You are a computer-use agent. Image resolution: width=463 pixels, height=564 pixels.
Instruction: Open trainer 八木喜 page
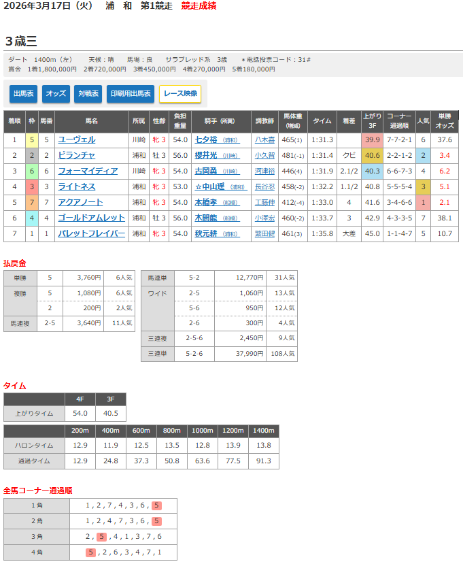pyautogui.click(x=264, y=140)
